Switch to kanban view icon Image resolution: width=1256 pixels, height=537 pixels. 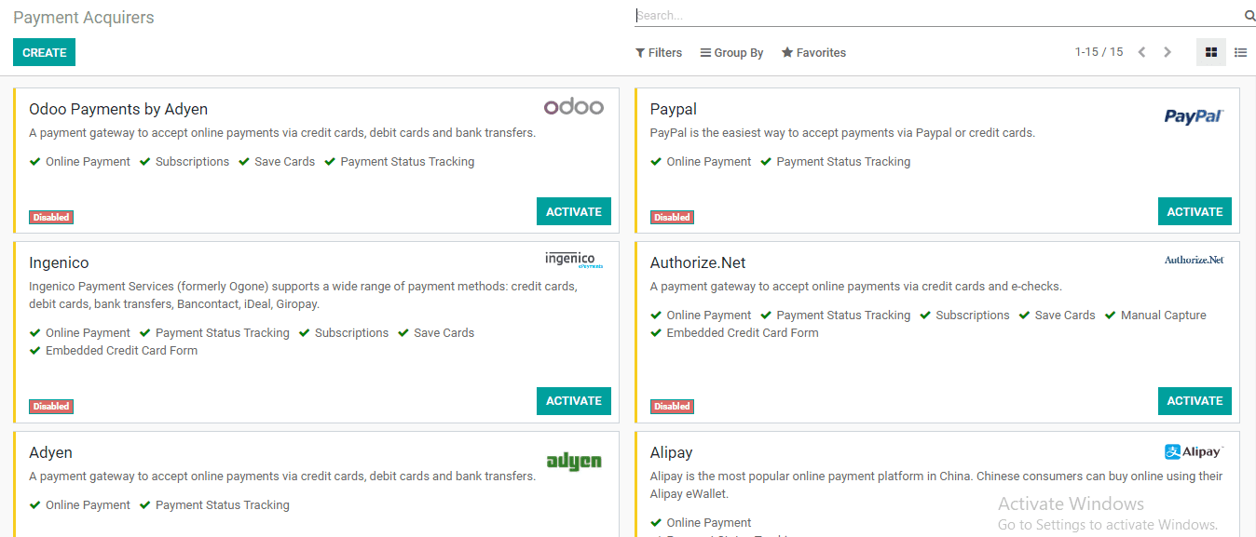pyautogui.click(x=1210, y=53)
